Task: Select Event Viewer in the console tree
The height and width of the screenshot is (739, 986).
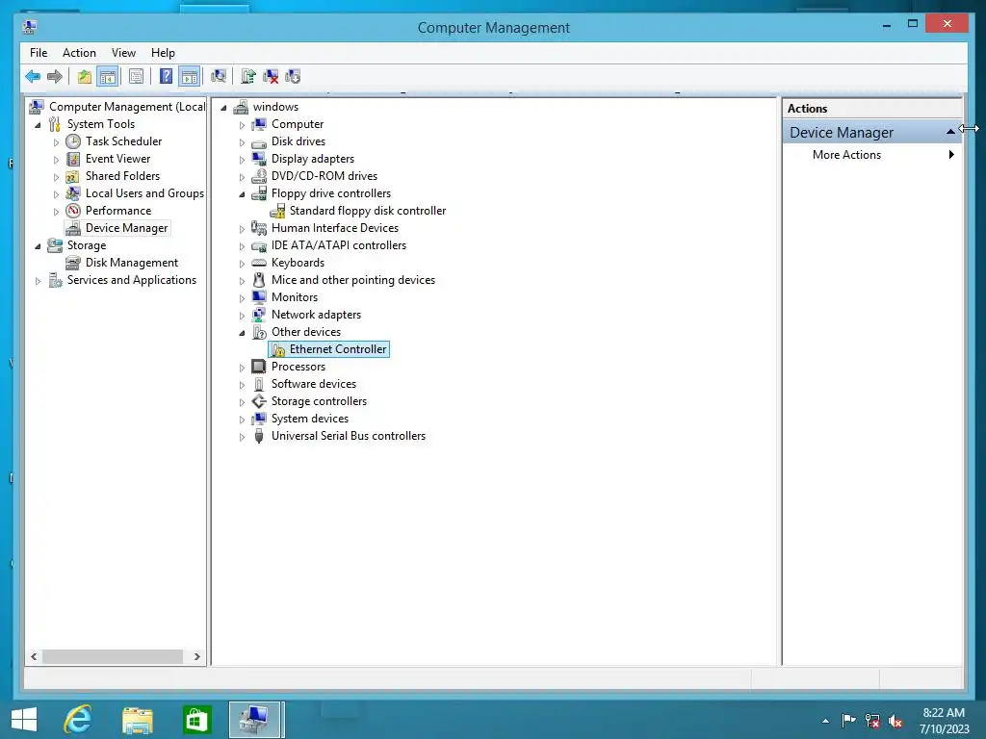Action: click(117, 159)
